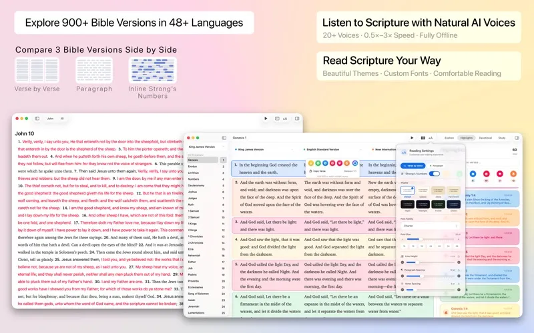
Task: Select Exodus in book list
Action: pyautogui.click(x=203, y=166)
